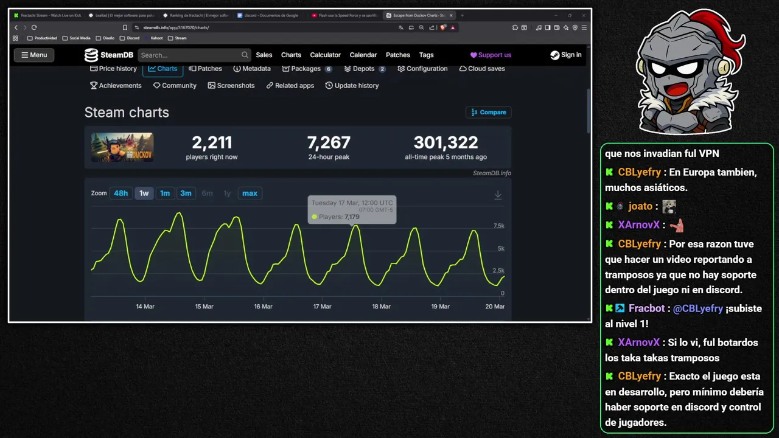This screenshot has height=438, width=779.
Task: Click Sign in with Steam
Action: [566, 55]
